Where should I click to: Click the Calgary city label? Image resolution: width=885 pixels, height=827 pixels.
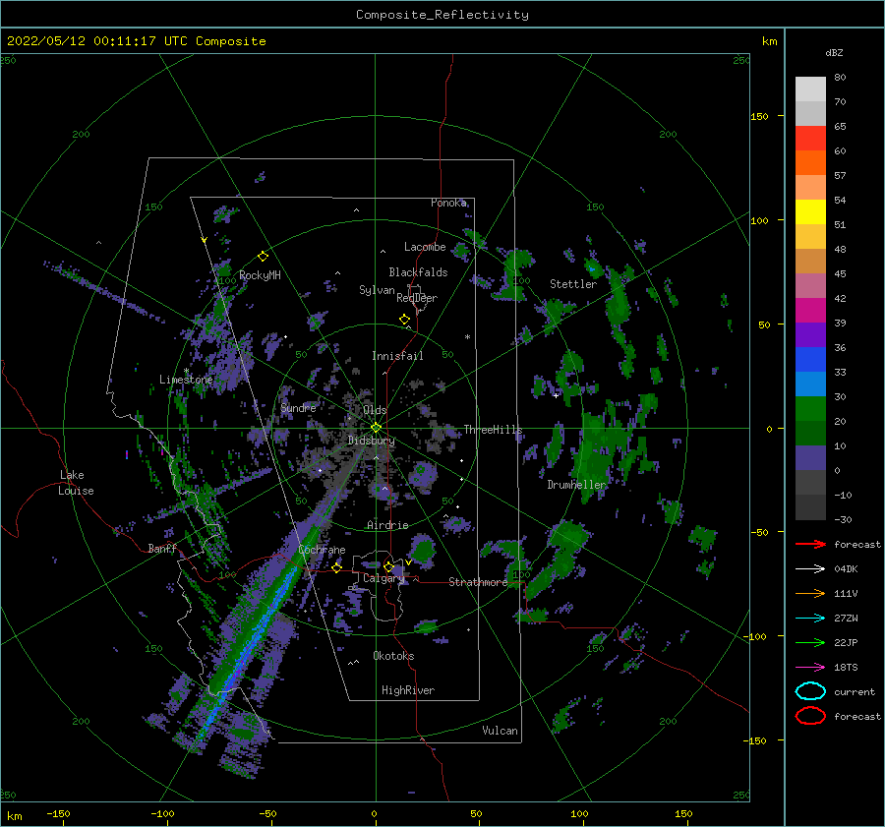pyautogui.click(x=383, y=578)
